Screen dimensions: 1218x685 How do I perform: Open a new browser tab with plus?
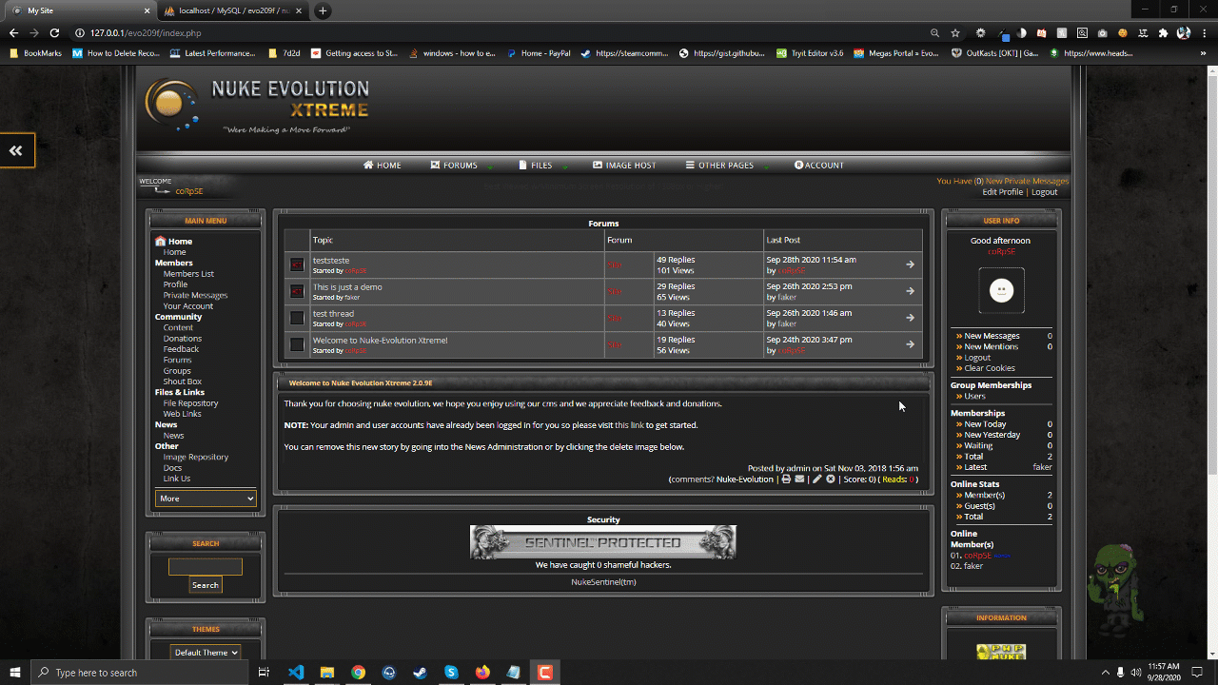click(323, 10)
